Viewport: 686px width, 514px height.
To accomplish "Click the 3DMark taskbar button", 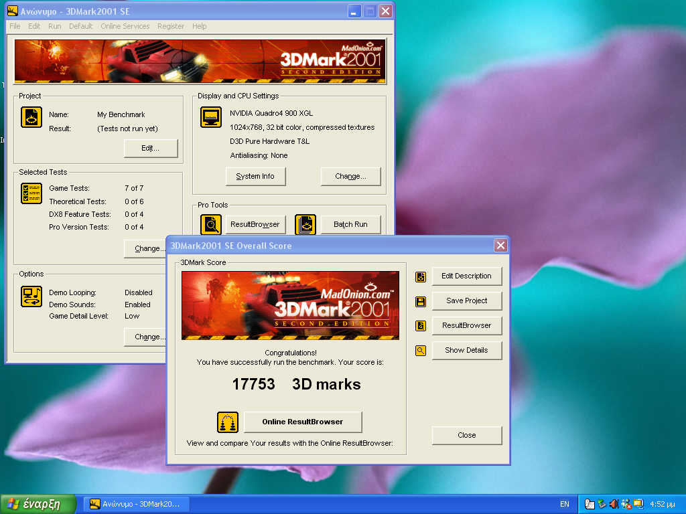I will (x=137, y=504).
